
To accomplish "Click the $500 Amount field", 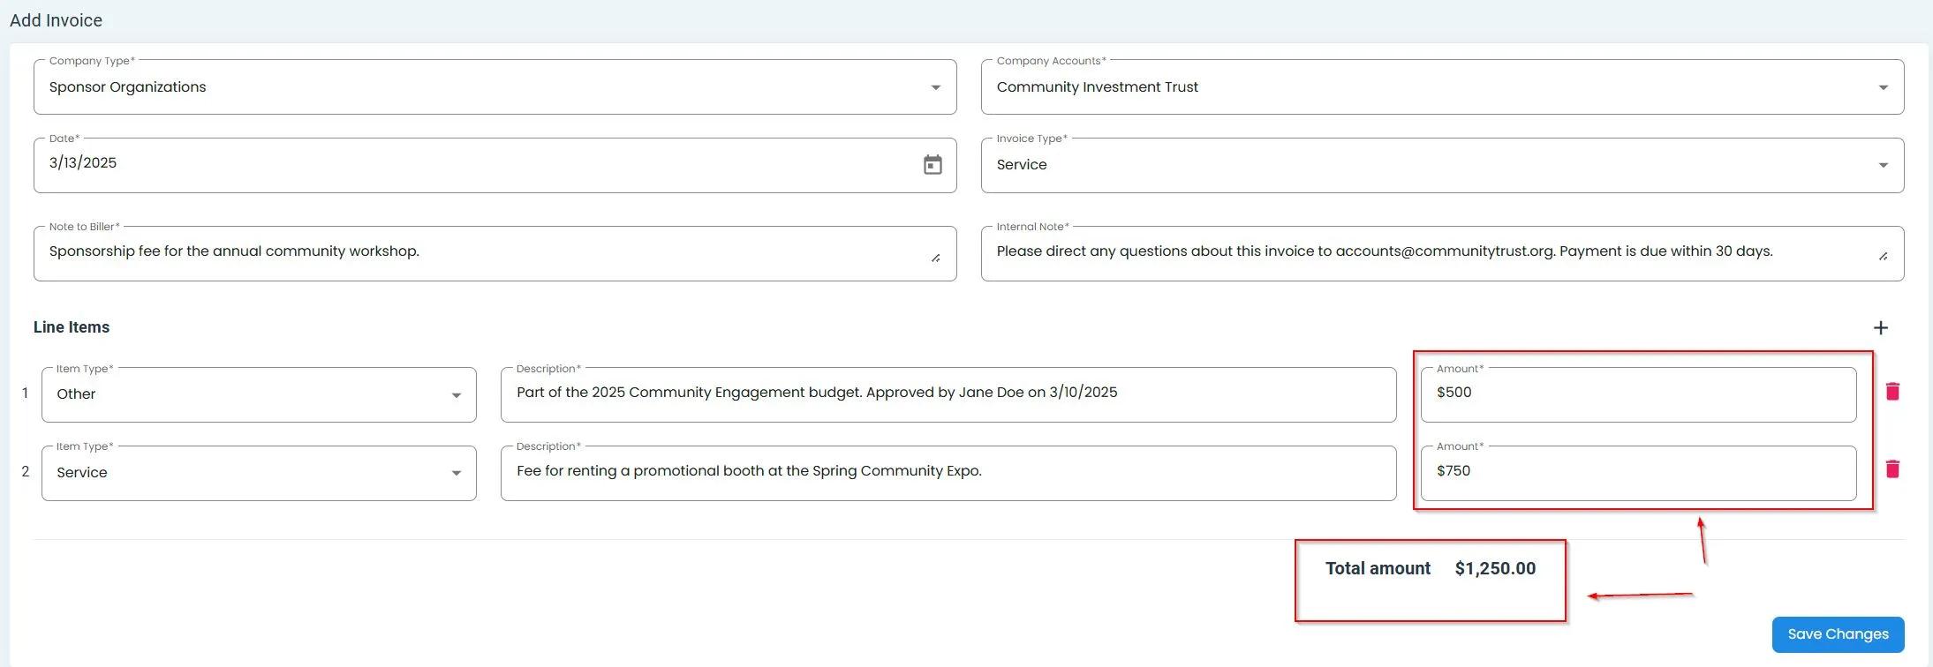I will [x=1637, y=393].
